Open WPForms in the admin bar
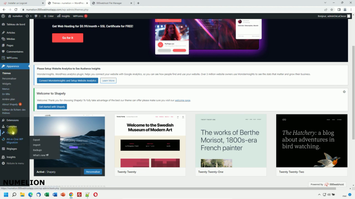355x199 pixels. click(80, 16)
